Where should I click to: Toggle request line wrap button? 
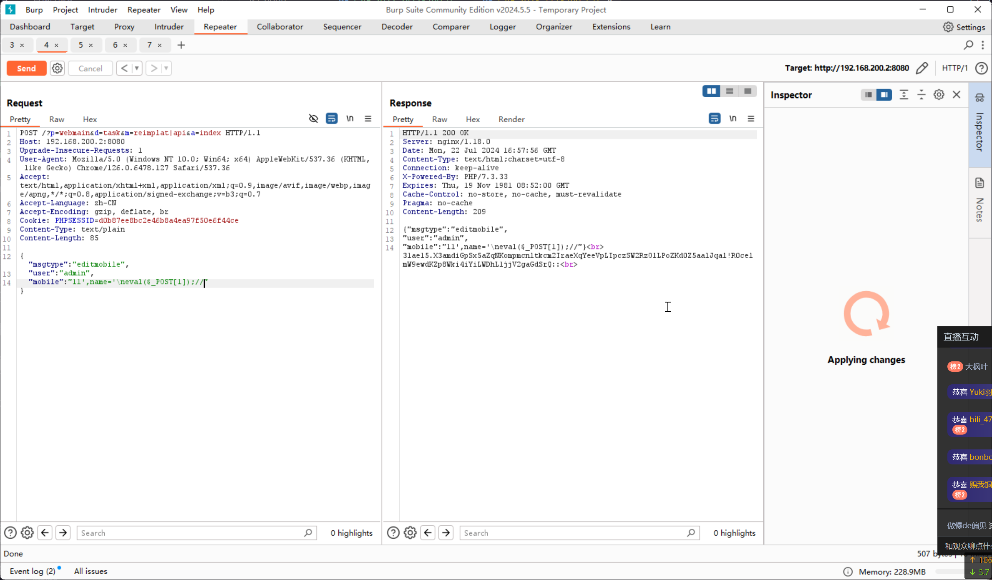332,119
